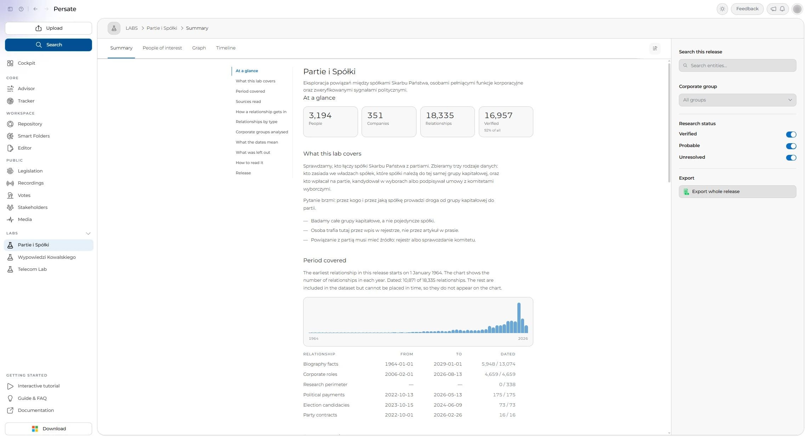Open notifications bell icon

[782, 9]
